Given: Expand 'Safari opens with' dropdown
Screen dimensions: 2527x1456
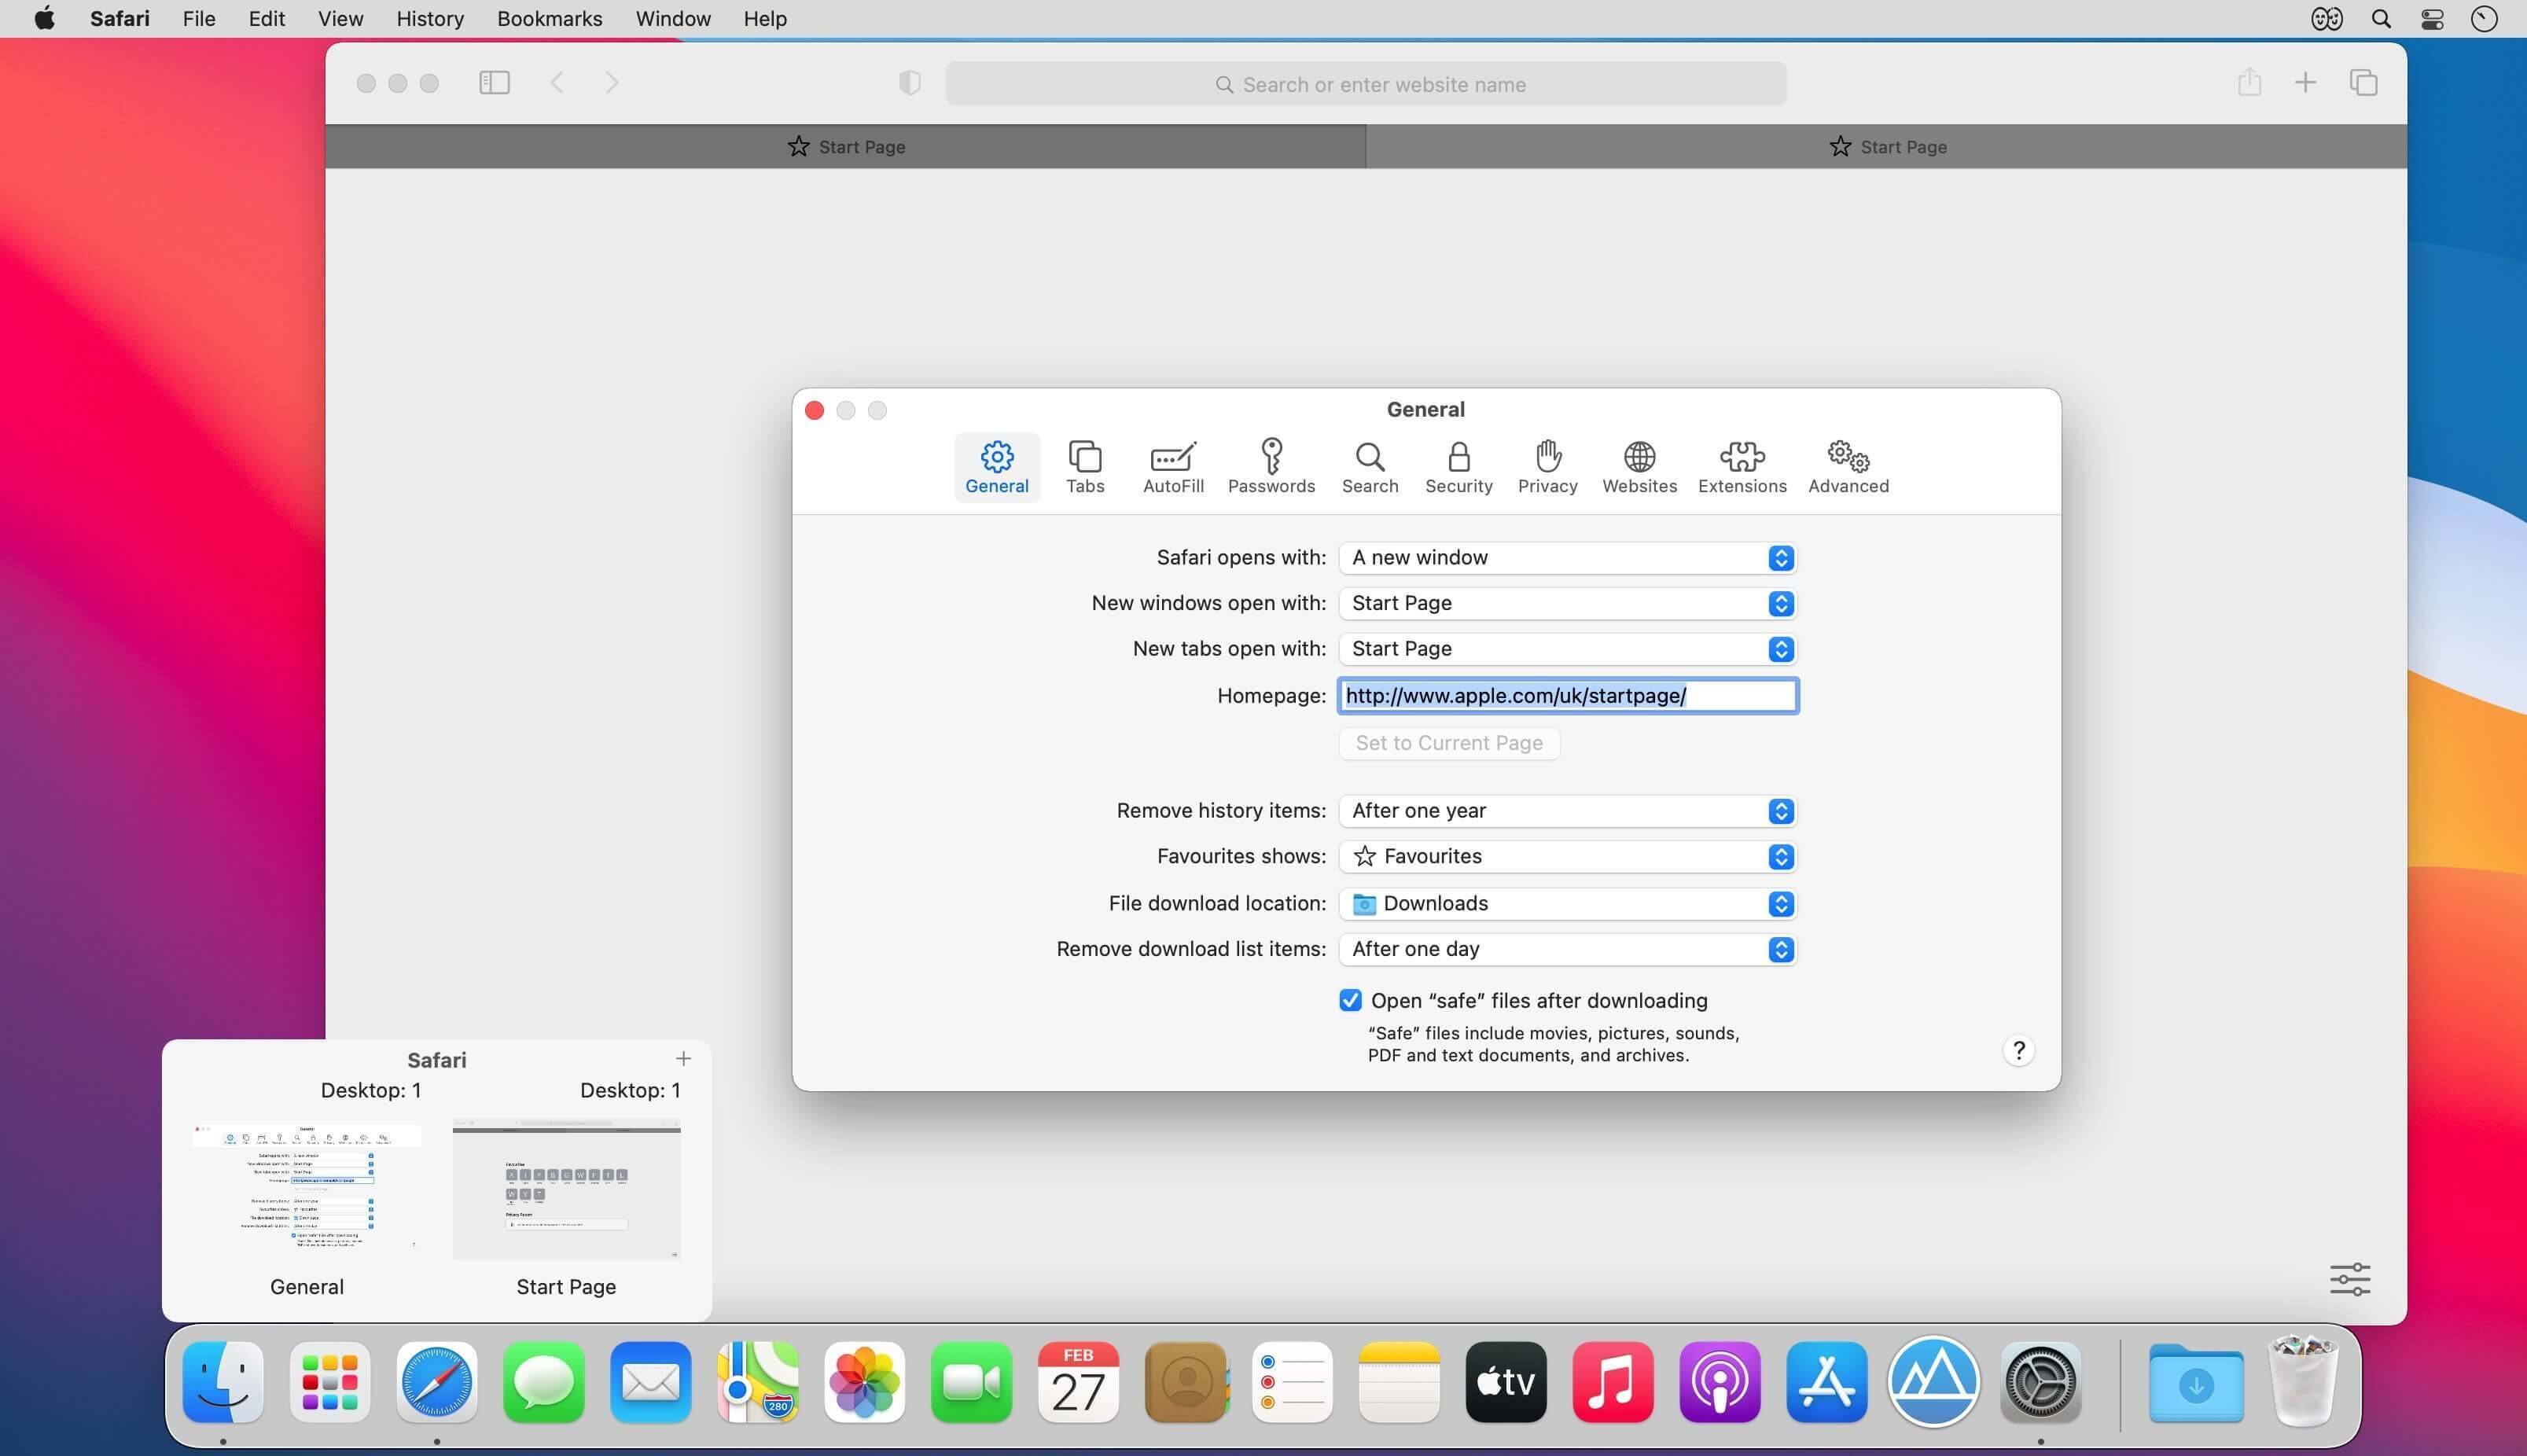Looking at the screenshot, I should (1567, 558).
